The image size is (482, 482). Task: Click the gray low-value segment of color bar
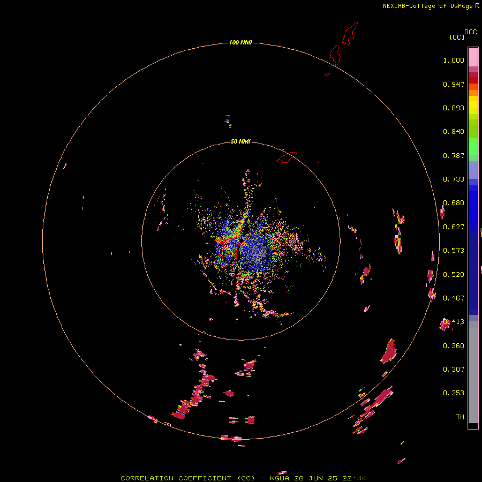pos(473,372)
